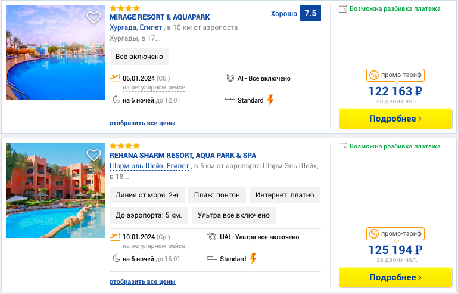Click the lightning bolt icon for Rehana Standard room
This screenshot has height=294, width=458.
253,259
